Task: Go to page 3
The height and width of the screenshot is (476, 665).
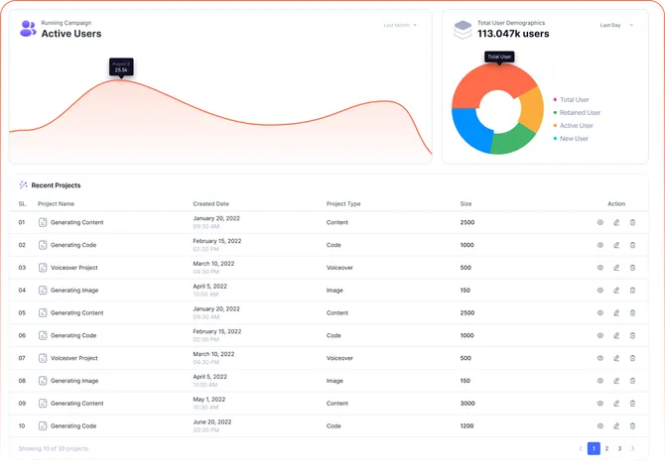Action: point(619,448)
